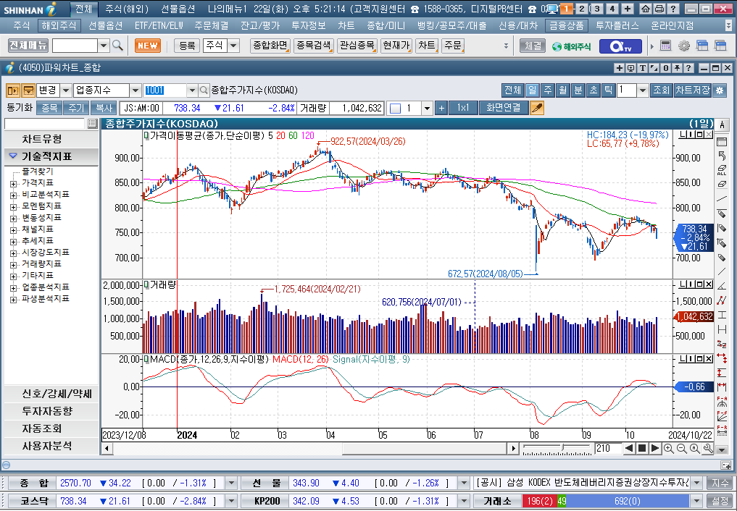The height and width of the screenshot is (511, 737).
Task: Open the stock code 1001 dropdown arrow
Action: (192, 90)
